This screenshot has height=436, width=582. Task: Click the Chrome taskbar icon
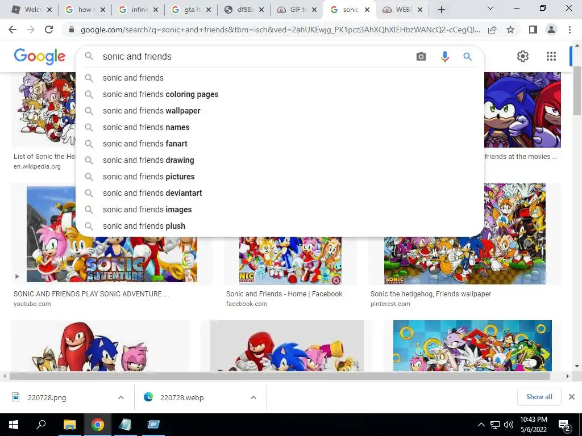(98, 425)
